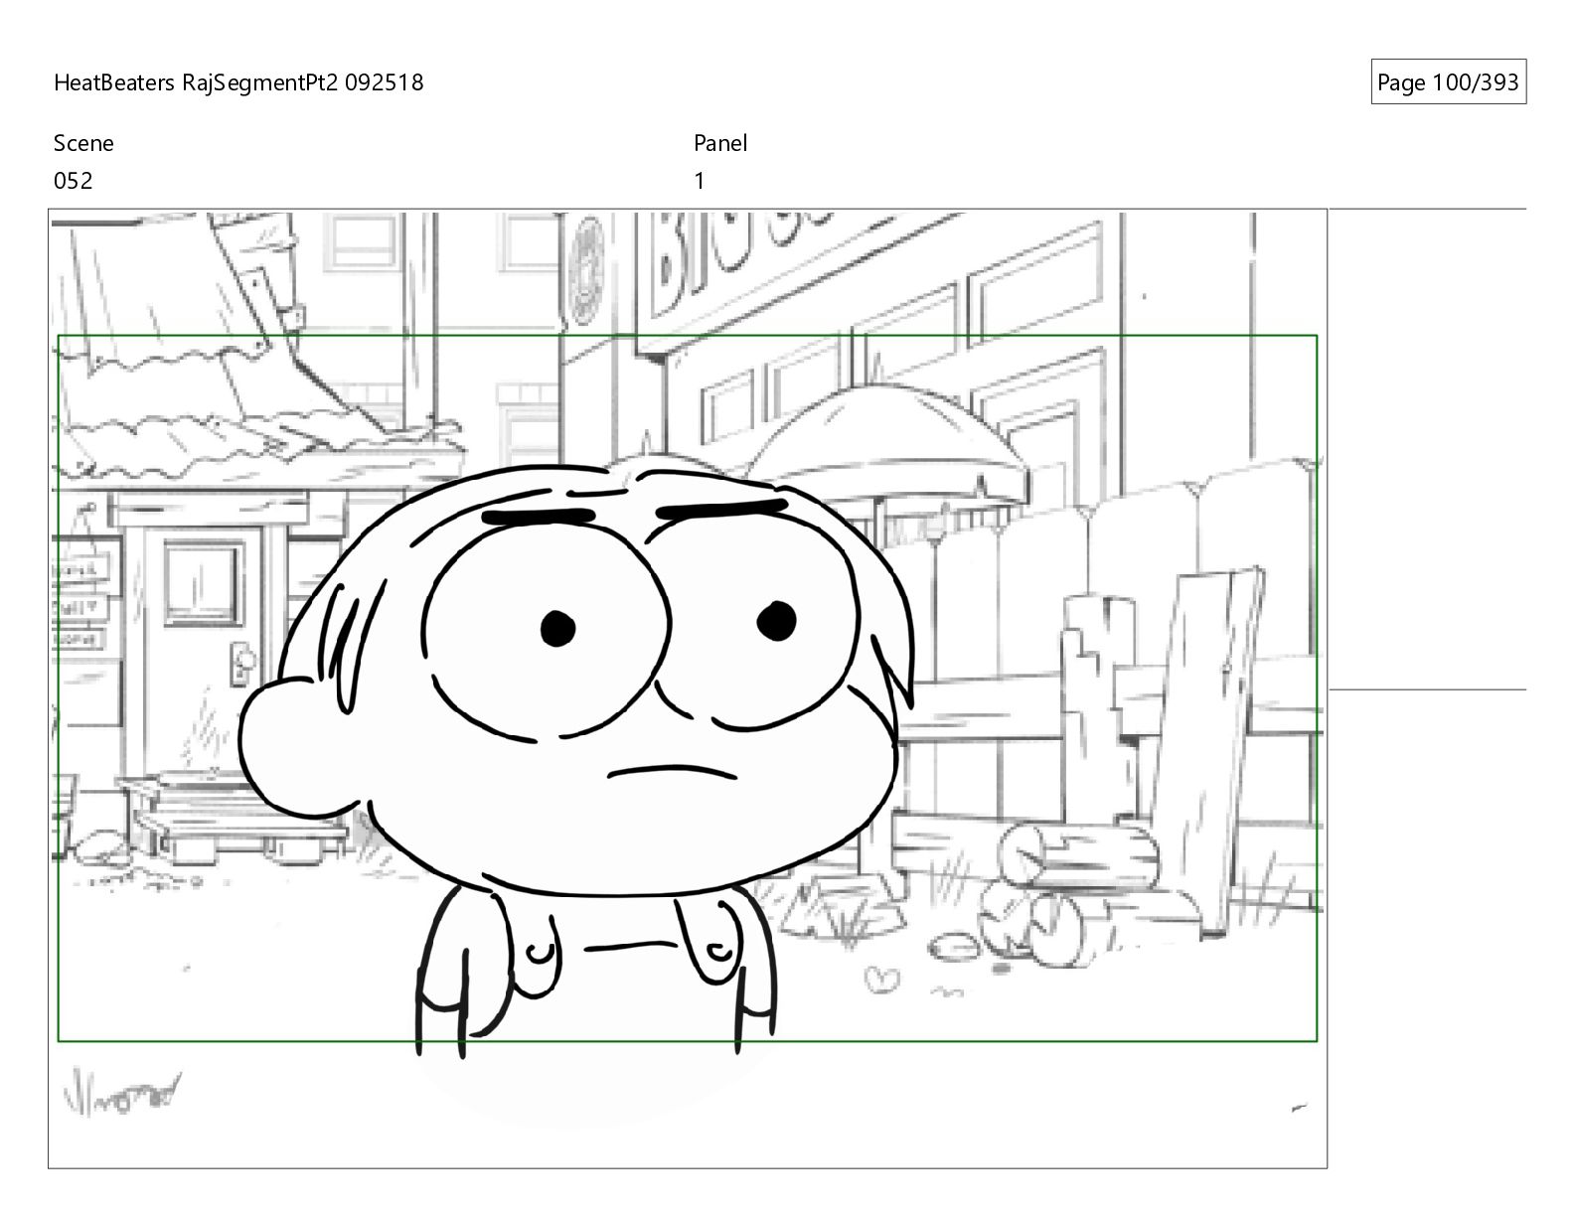Image resolution: width=1574 pixels, height=1216 pixels.
Task: Click the scene number '052'
Action: (x=74, y=181)
